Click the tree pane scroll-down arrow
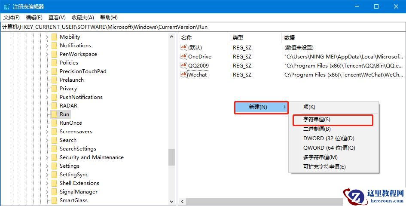The width and height of the screenshot is (406, 206). click(x=172, y=201)
